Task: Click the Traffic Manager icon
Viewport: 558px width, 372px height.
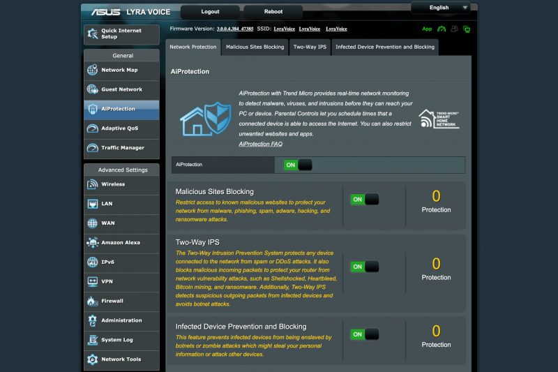Action: [93, 148]
